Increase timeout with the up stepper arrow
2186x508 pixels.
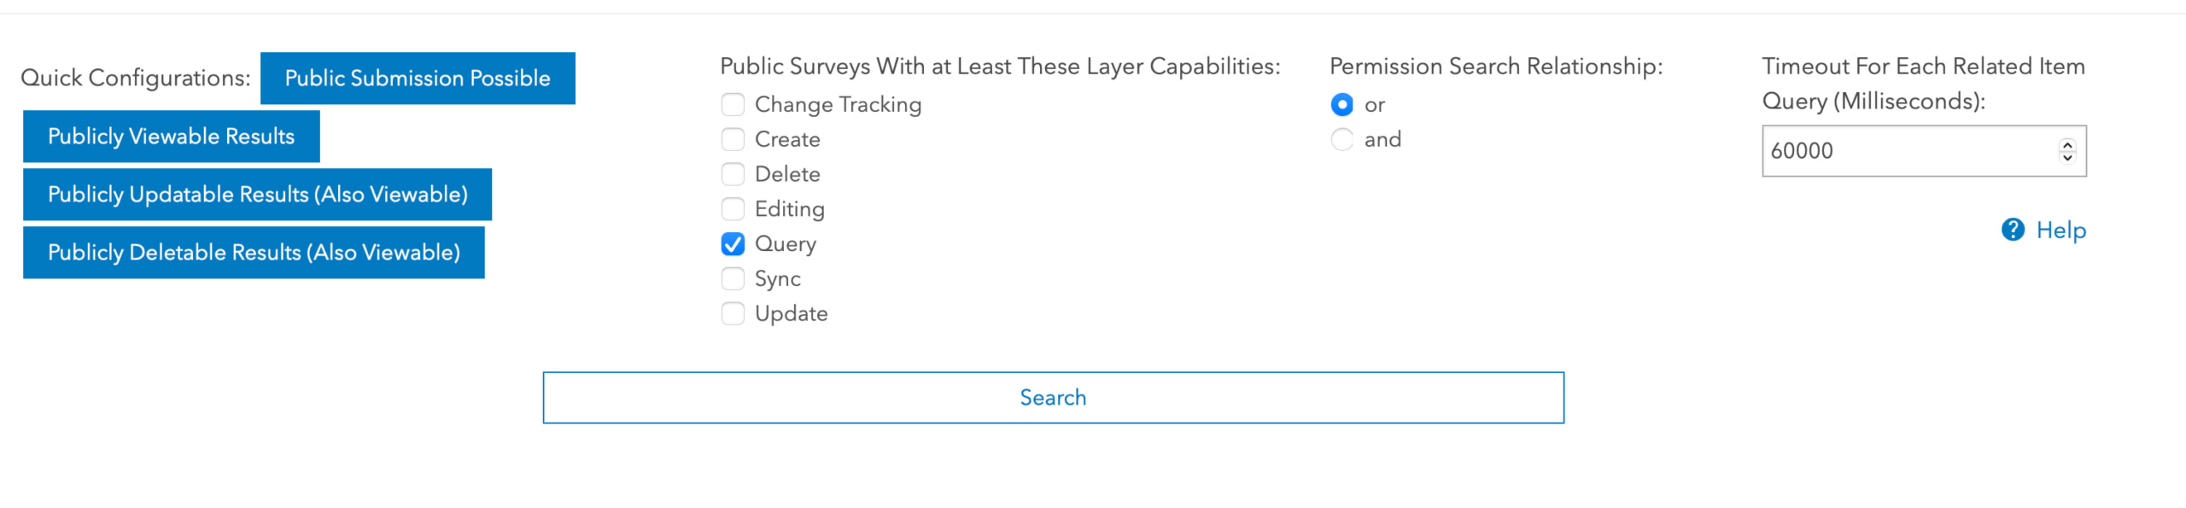(x=2067, y=144)
